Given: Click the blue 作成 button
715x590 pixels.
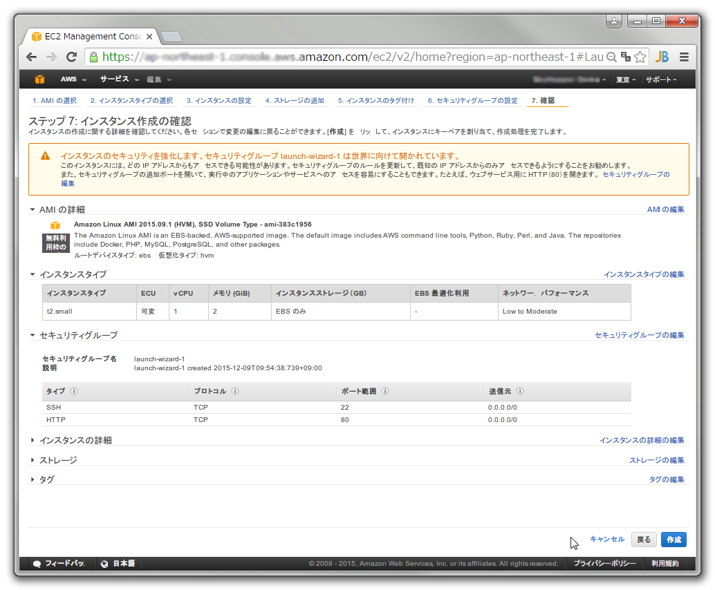Looking at the screenshot, I should coord(674,540).
